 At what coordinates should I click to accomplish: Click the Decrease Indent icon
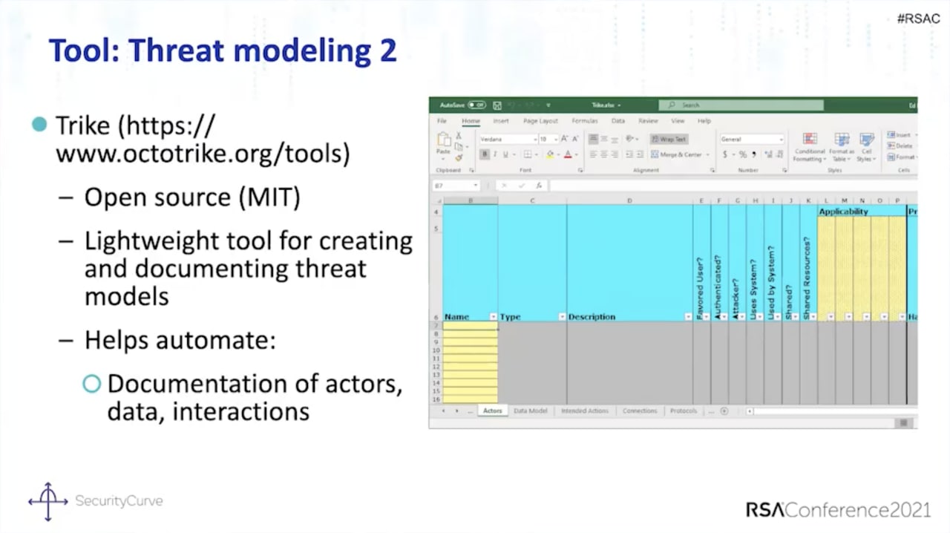[629, 154]
